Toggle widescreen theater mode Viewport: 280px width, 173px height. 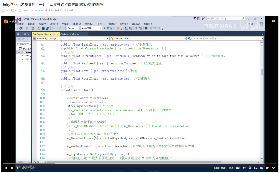coord(262,168)
